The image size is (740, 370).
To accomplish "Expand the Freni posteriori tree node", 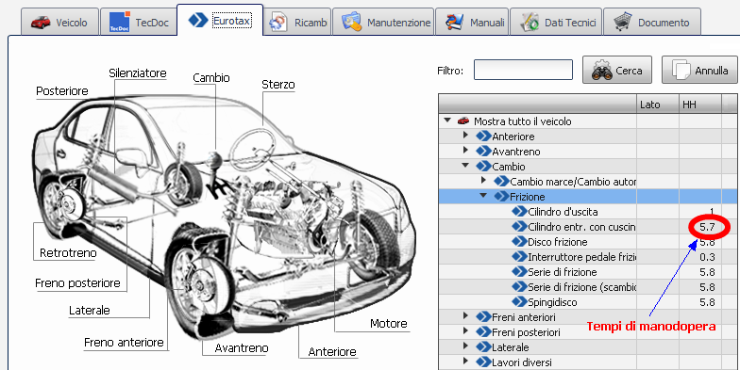I will coord(465,331).
